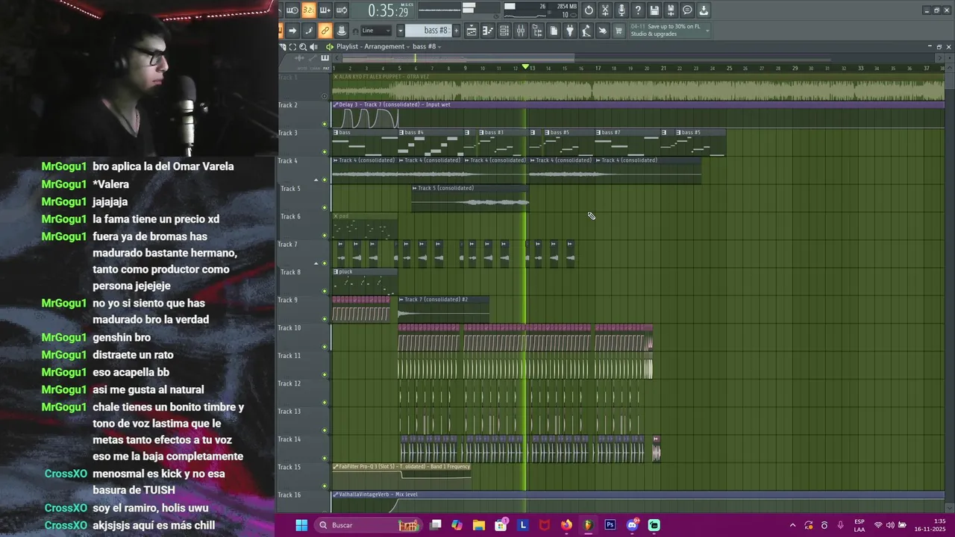Collapse the Track 7 group arrow
This screenshot has height=537, width=955.
point(316,263)
